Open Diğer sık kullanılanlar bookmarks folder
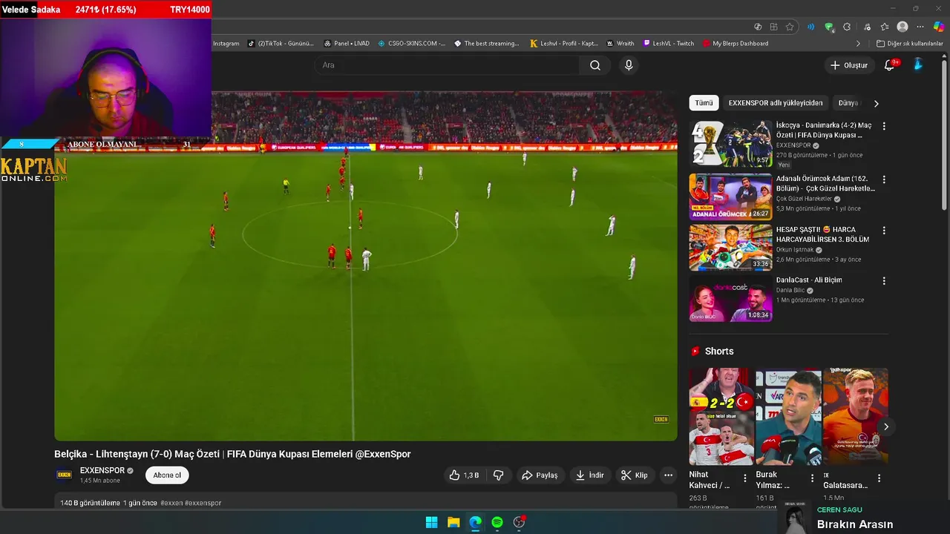950x534 pixels. point(909,44)
